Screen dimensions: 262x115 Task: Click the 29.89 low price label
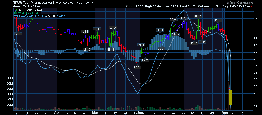pos(111,49)
